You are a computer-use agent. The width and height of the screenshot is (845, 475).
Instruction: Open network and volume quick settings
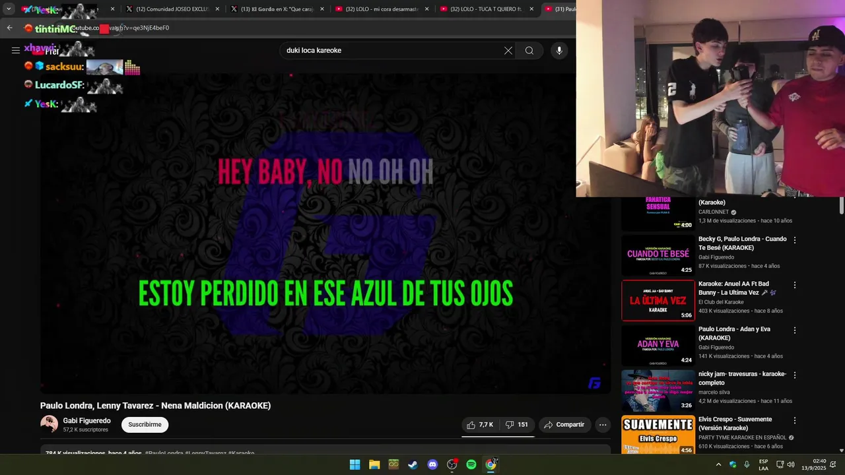pyautogui.click(x=786, y=464)
